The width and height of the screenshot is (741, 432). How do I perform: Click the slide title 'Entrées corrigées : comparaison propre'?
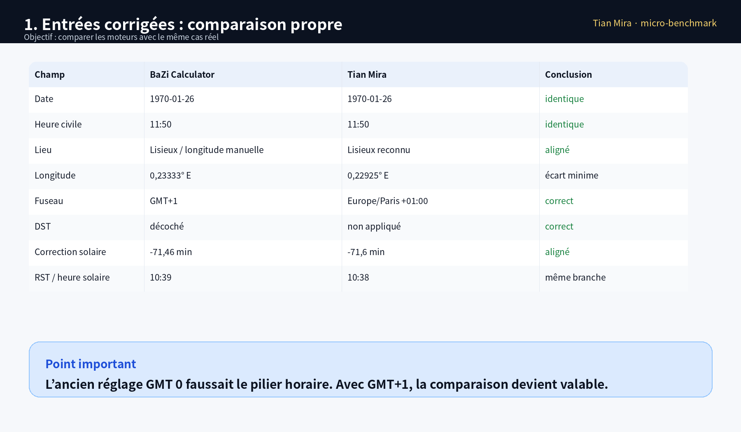tap(183, 24)
